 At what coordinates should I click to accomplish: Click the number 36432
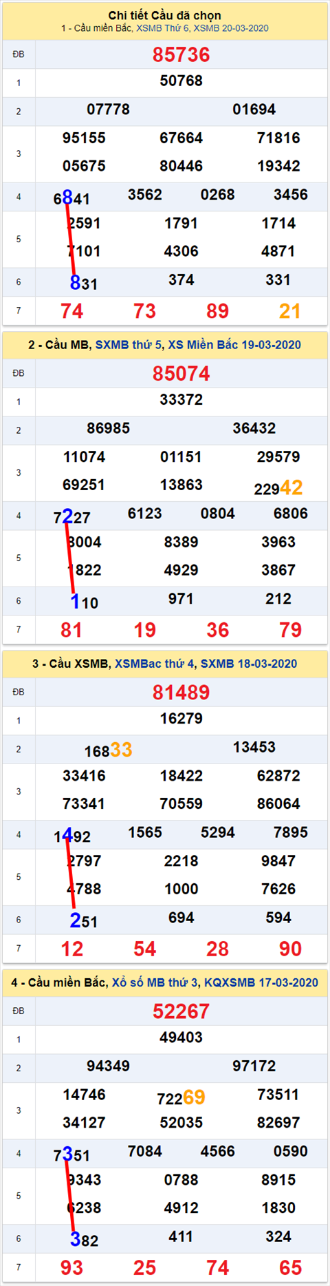[x=254, y=428]
